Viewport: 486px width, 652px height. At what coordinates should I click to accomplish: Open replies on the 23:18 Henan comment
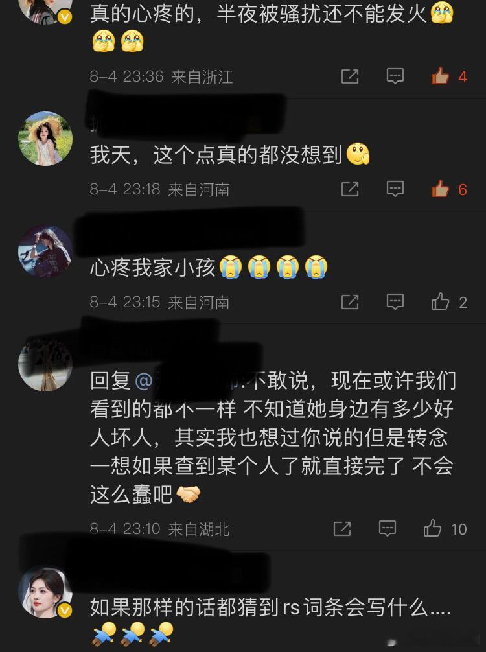coord(395,189)
